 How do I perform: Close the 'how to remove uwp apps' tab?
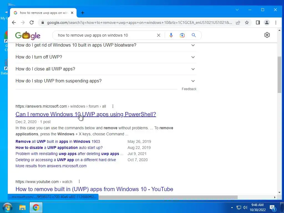72,13
